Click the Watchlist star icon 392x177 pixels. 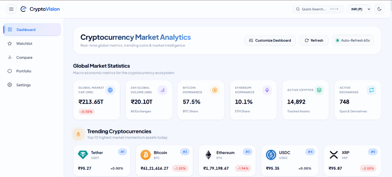point(10,44)
